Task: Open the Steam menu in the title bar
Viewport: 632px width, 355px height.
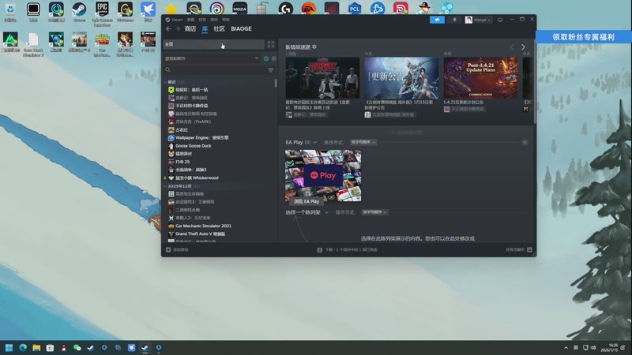Action: pos(176,19)
